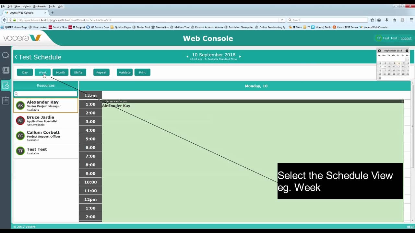The height and width of the screenshot is (233, 415).
Task: Open the HELP link in the footer
Action: [x=410, y=227]
